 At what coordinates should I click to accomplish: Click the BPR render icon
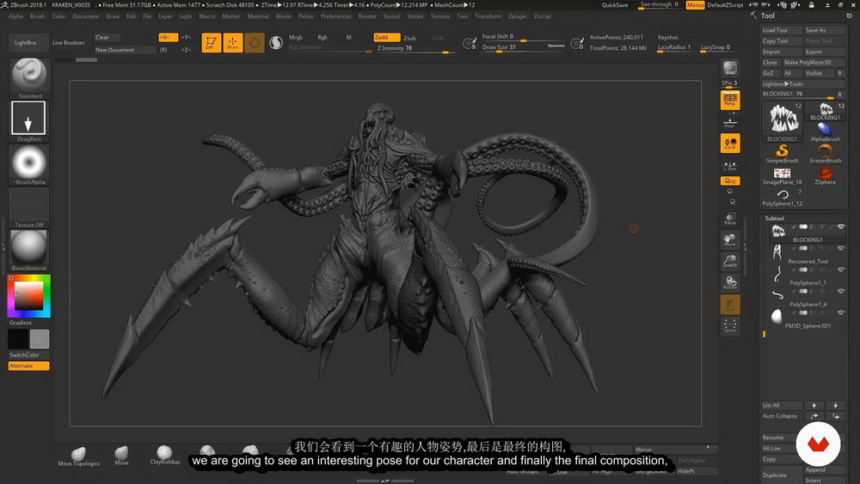[x=730, y=69]
